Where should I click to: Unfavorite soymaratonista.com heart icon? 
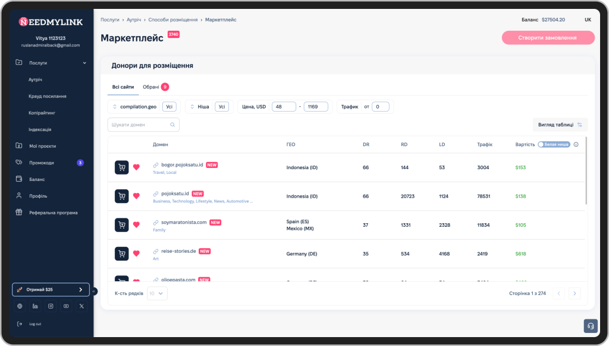click(x=136, y=225)
